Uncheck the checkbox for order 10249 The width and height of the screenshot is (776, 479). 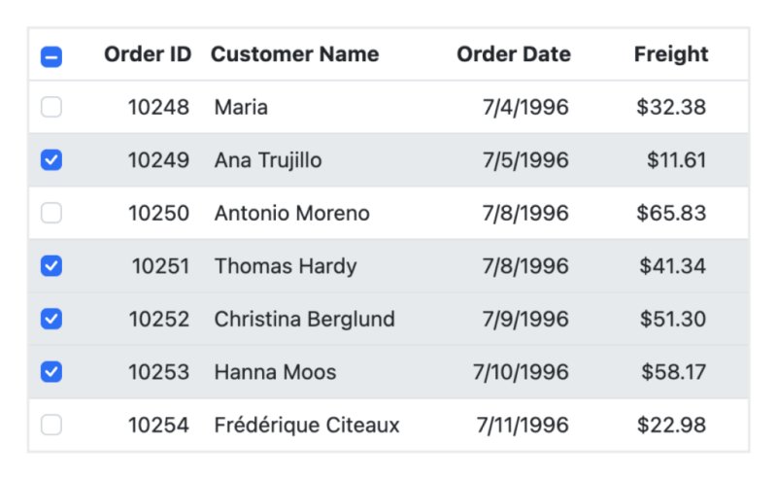[51, 160]
